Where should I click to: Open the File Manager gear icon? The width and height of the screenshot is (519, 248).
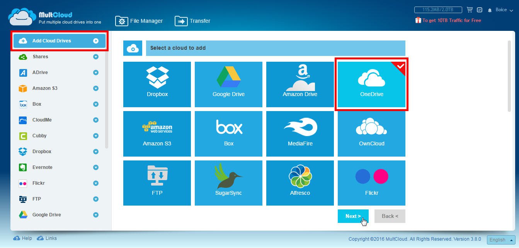point(122,21)
